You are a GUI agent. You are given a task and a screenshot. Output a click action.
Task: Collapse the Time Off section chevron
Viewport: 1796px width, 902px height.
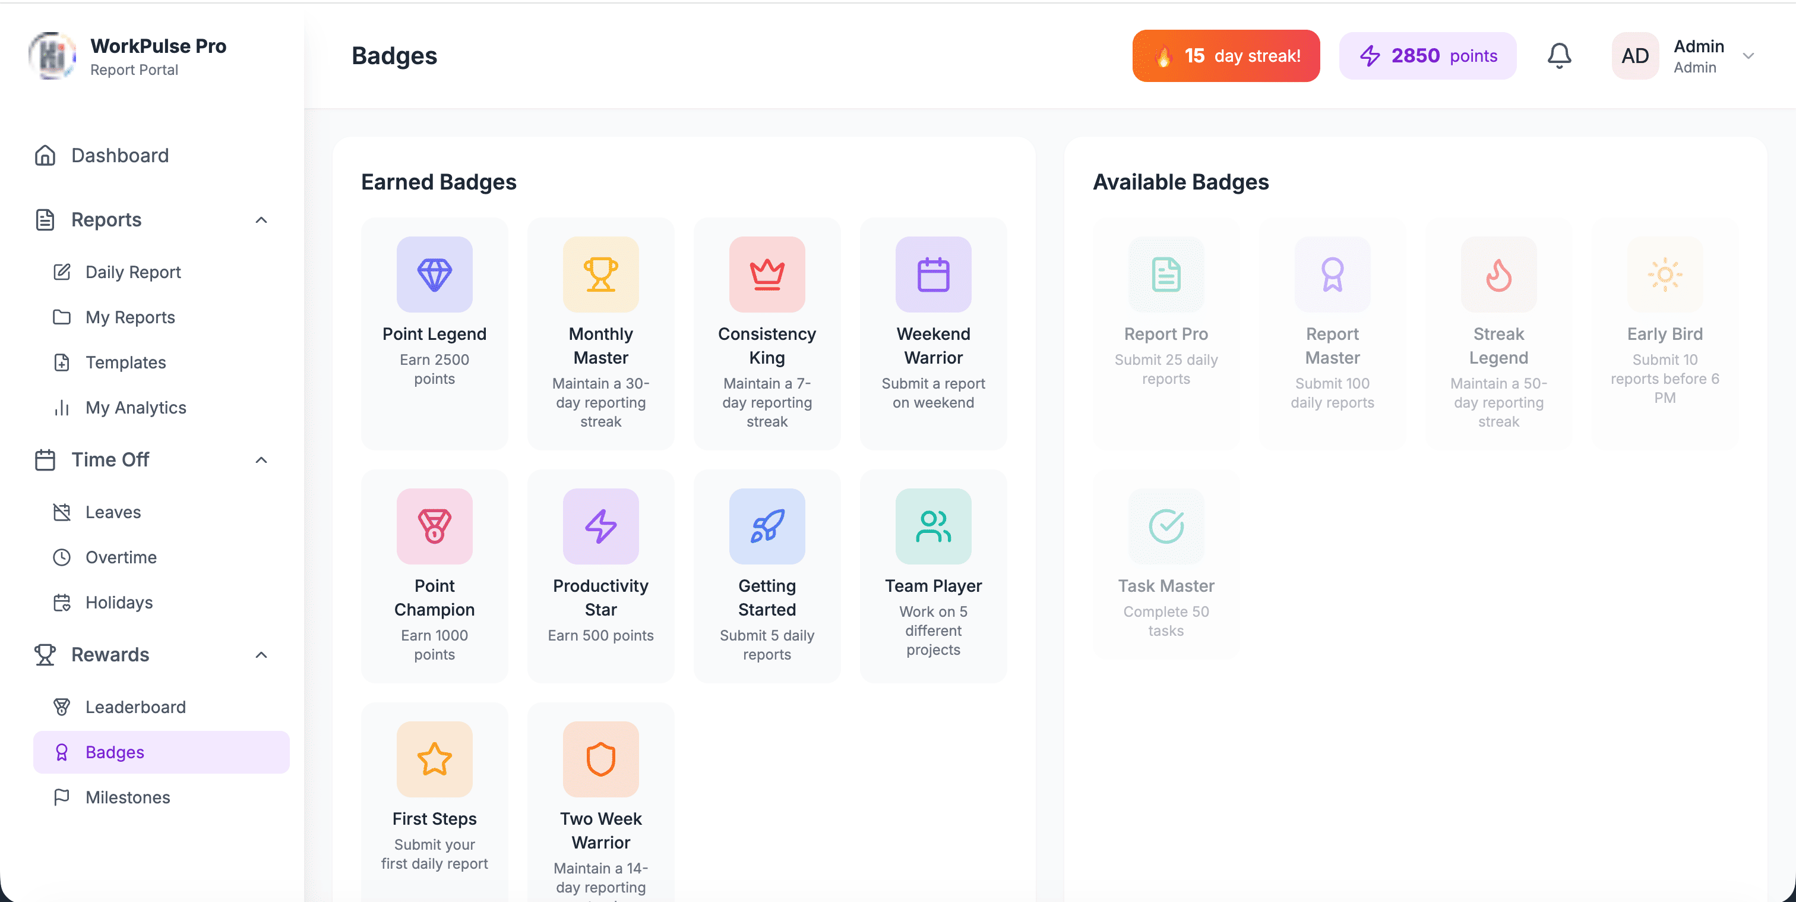point(261,460)
